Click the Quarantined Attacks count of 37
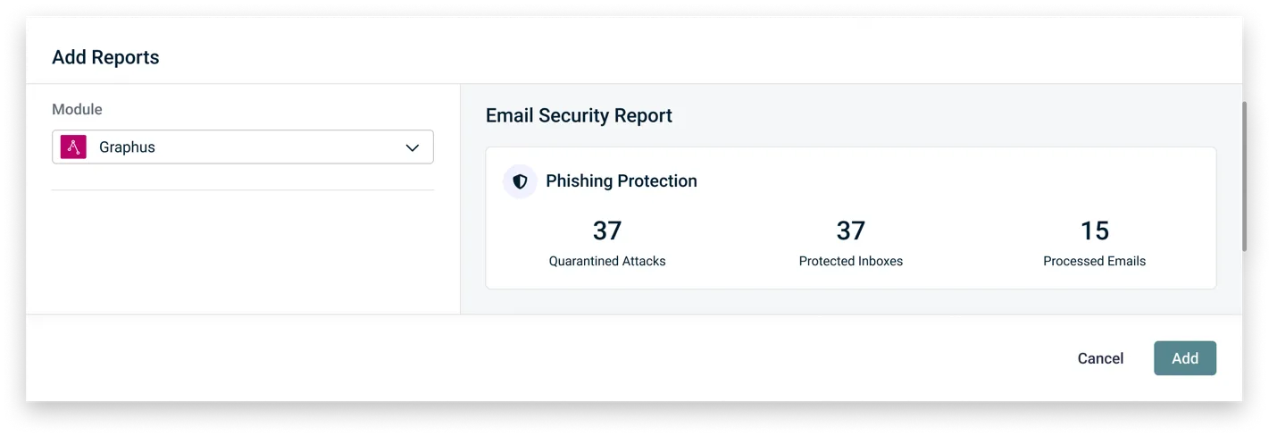This screenshot has height=436, width=1277. tap(607, 231)
